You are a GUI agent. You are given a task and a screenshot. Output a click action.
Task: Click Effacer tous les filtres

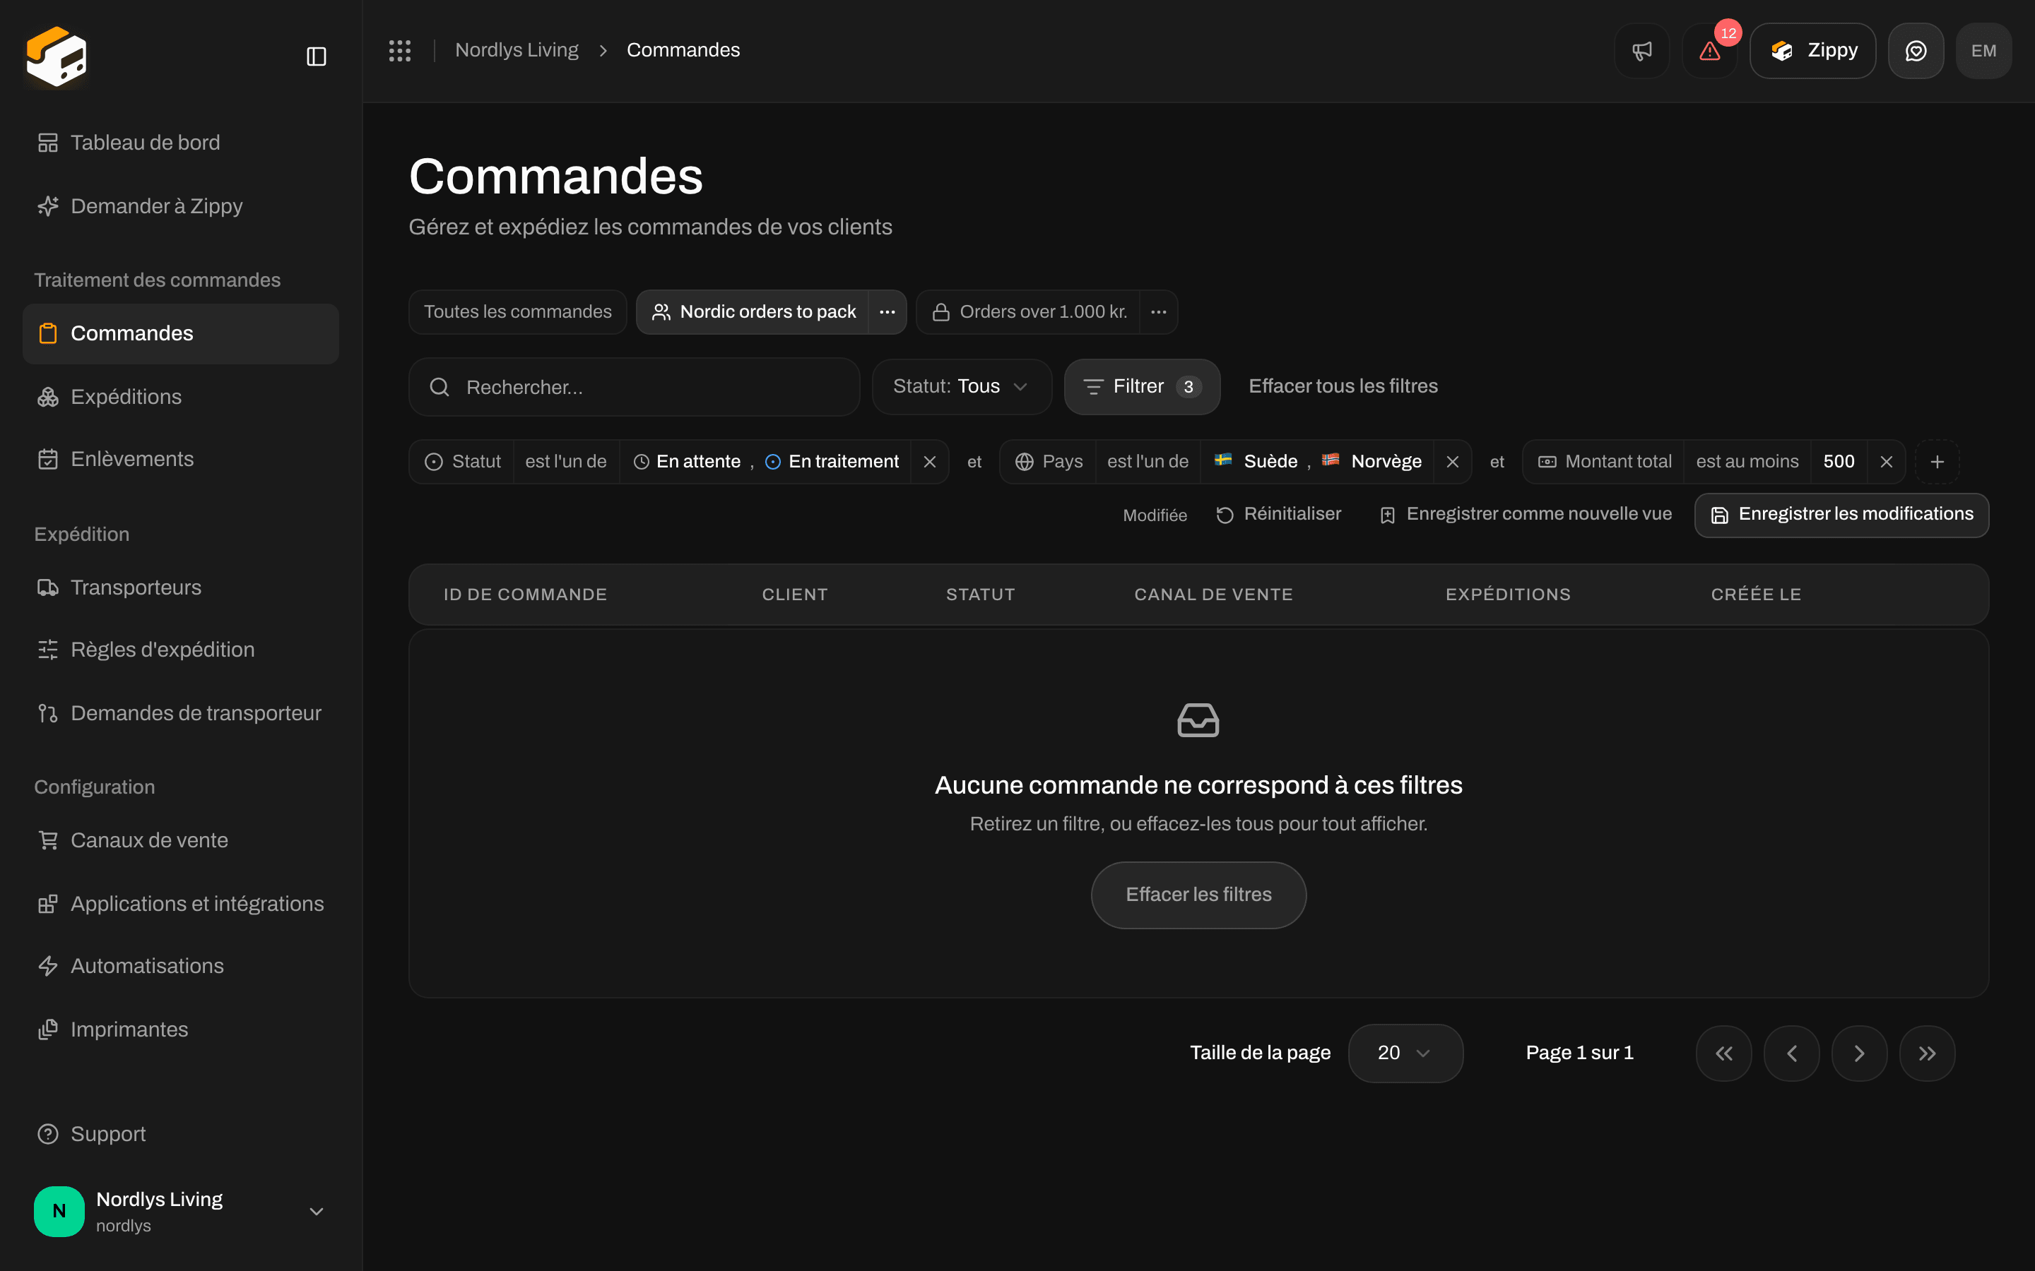[1343, 386]
